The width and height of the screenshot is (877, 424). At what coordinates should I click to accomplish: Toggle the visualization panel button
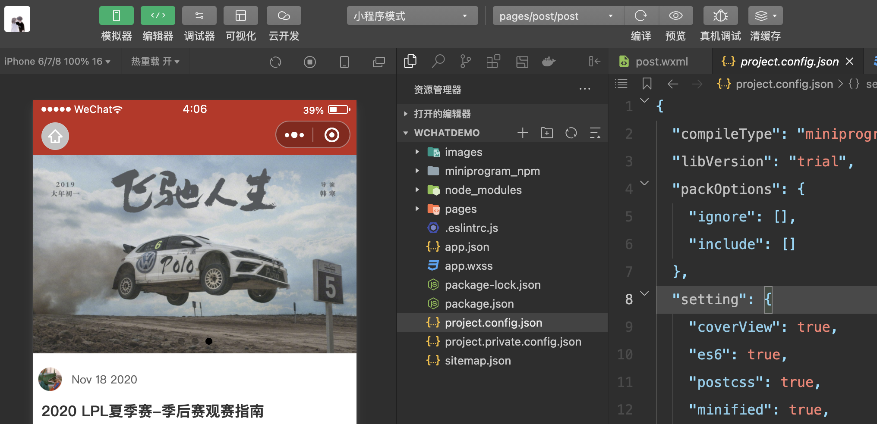(x=240, y=16)
